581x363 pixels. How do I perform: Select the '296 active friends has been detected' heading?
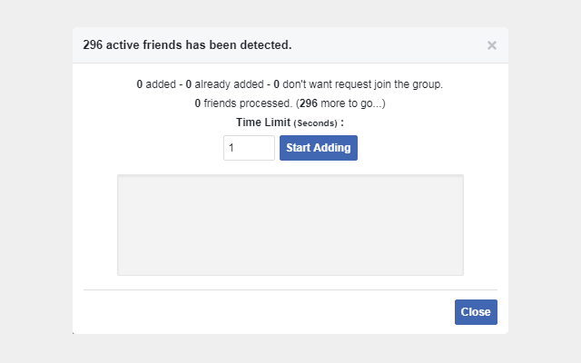(187, 44)
